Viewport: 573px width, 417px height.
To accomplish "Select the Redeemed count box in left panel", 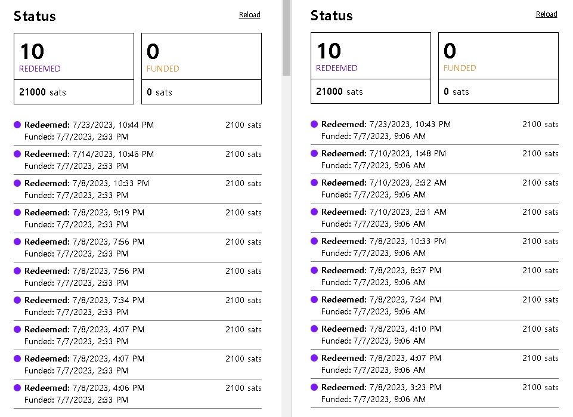I will click(x=74, y=56).
